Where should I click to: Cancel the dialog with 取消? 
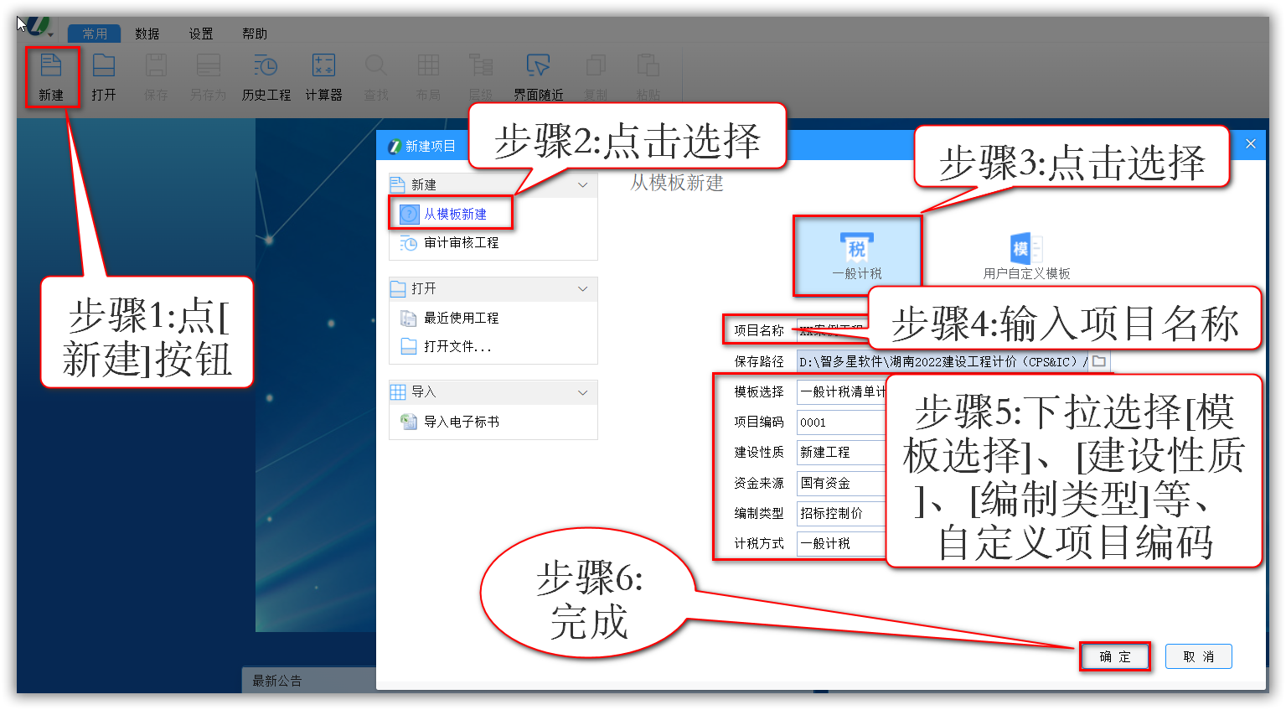[1199, 656]
